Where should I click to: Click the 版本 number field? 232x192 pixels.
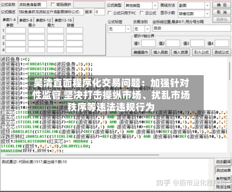[100, 12]
